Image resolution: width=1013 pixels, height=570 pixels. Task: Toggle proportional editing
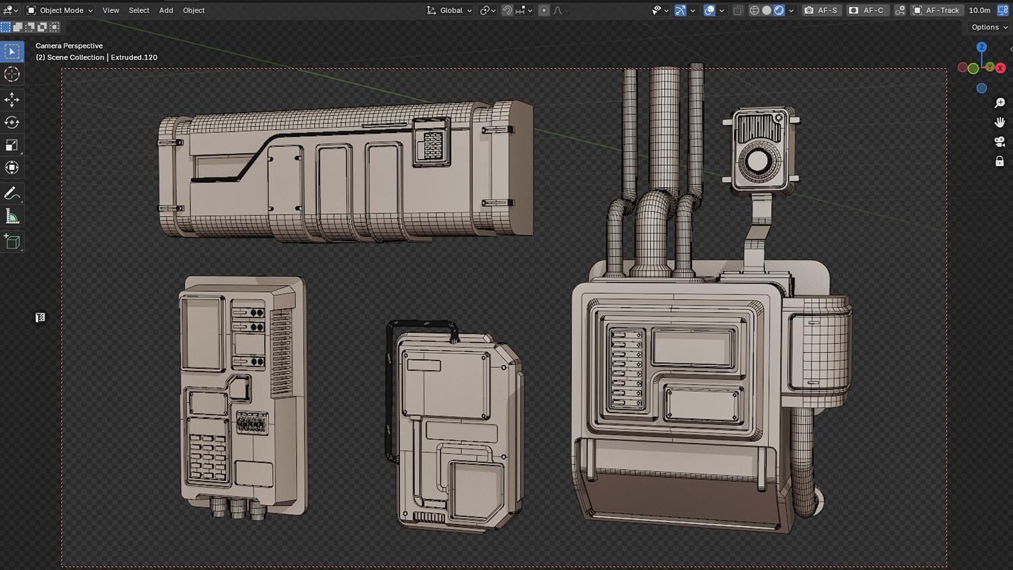pos(544,10)
